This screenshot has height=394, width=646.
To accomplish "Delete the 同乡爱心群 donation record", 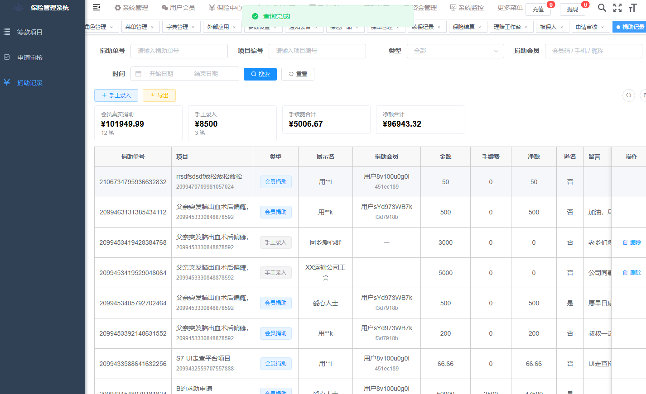I will coord(632,242).
